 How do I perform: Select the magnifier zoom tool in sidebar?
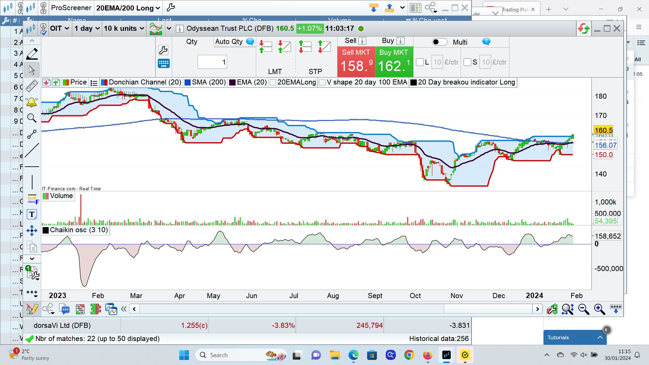coord(32,118)
